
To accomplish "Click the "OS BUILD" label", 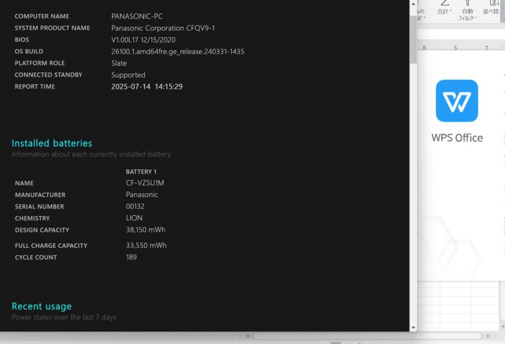I will 29,51.
